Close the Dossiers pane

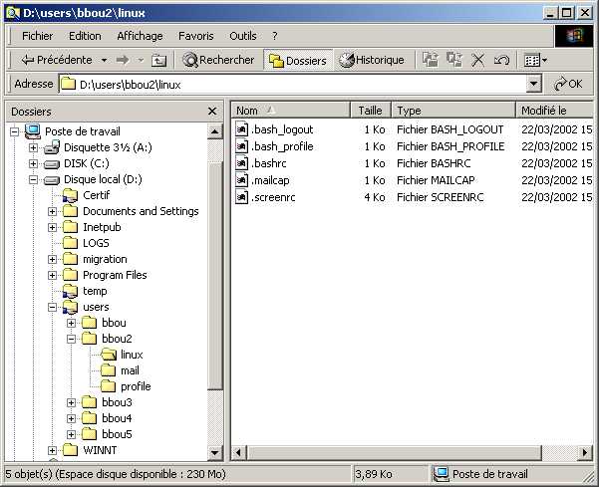[x=212, y=112]
